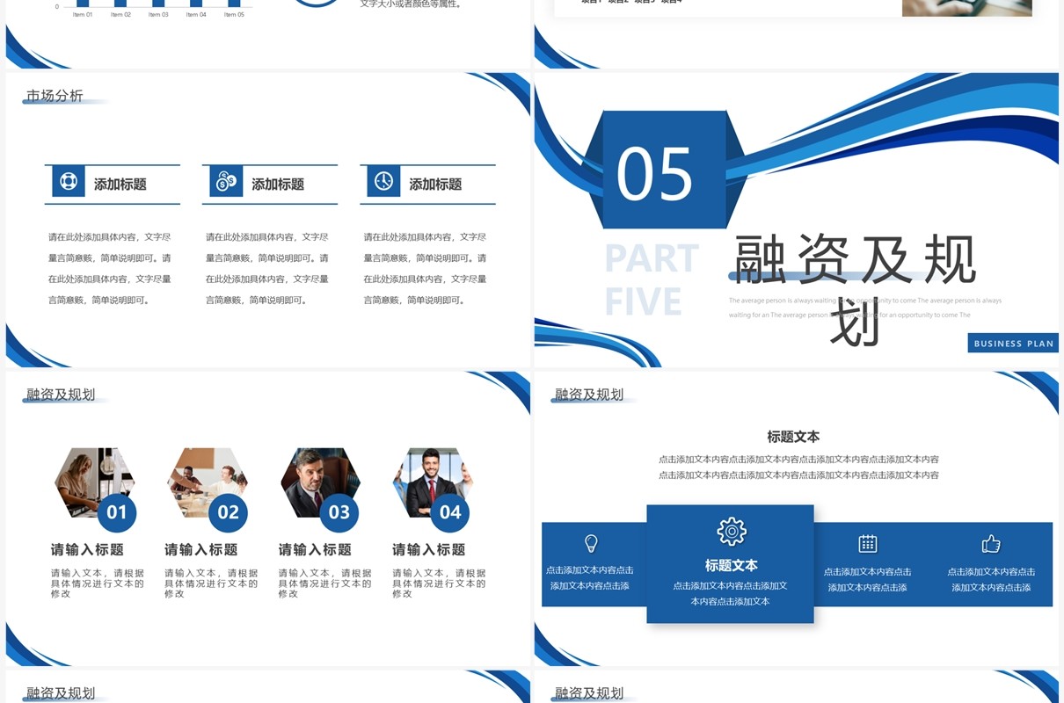Screen dimensions: 1064x703
Task: Click the 融资及规划 heading above the dark 标题文本
Action: tap(589, 395)
